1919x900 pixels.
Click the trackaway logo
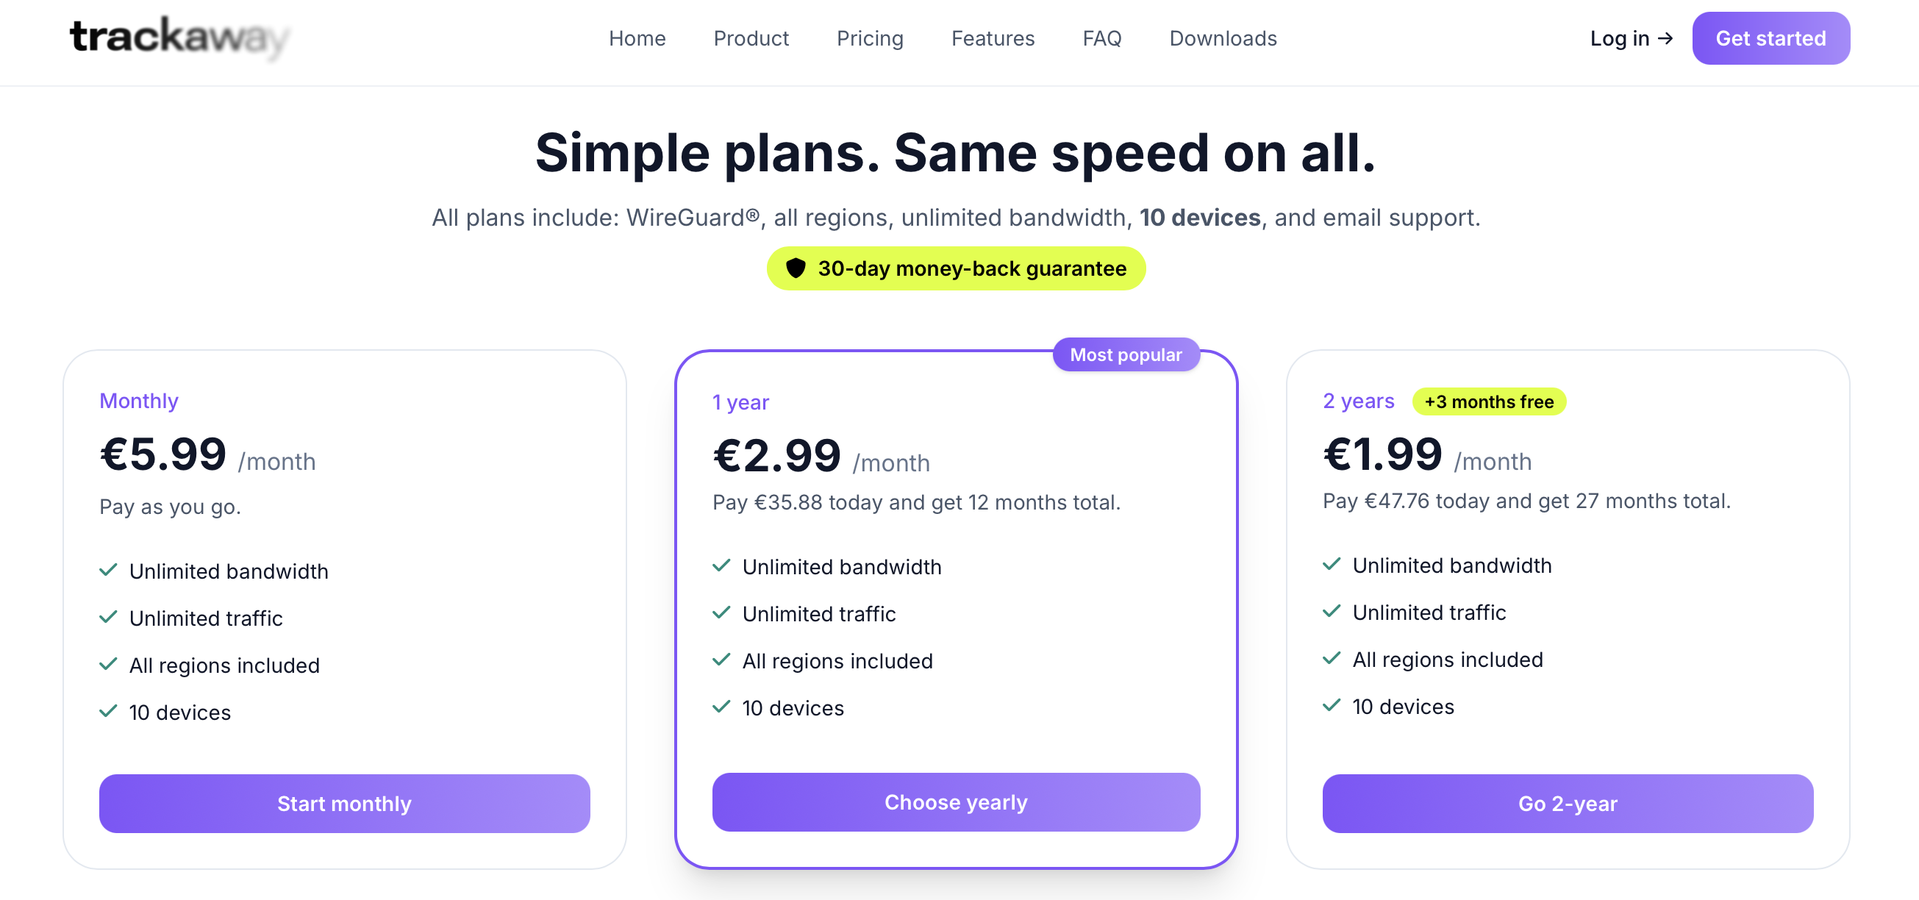click(x=179, y=38)
